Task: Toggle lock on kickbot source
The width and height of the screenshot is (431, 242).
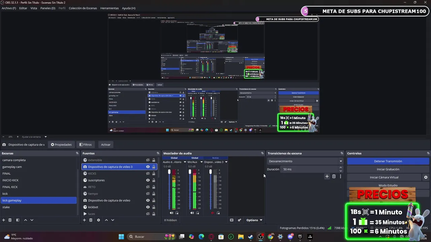Action: pos(154,207)
